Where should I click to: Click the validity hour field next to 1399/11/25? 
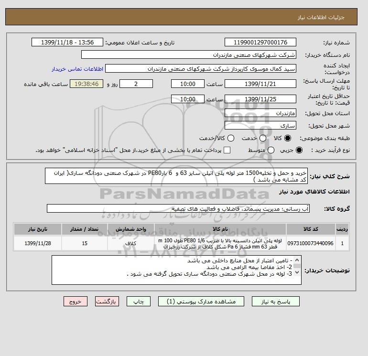(x=188, y=99)
